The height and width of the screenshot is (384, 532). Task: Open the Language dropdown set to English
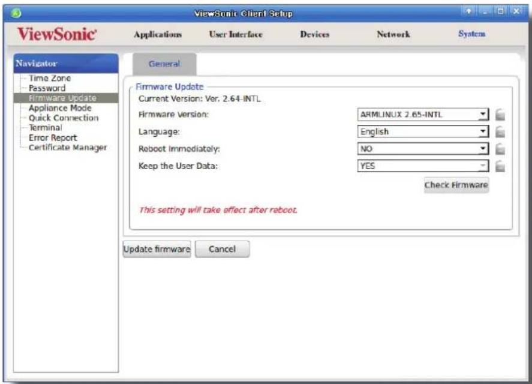click(423, 131)
